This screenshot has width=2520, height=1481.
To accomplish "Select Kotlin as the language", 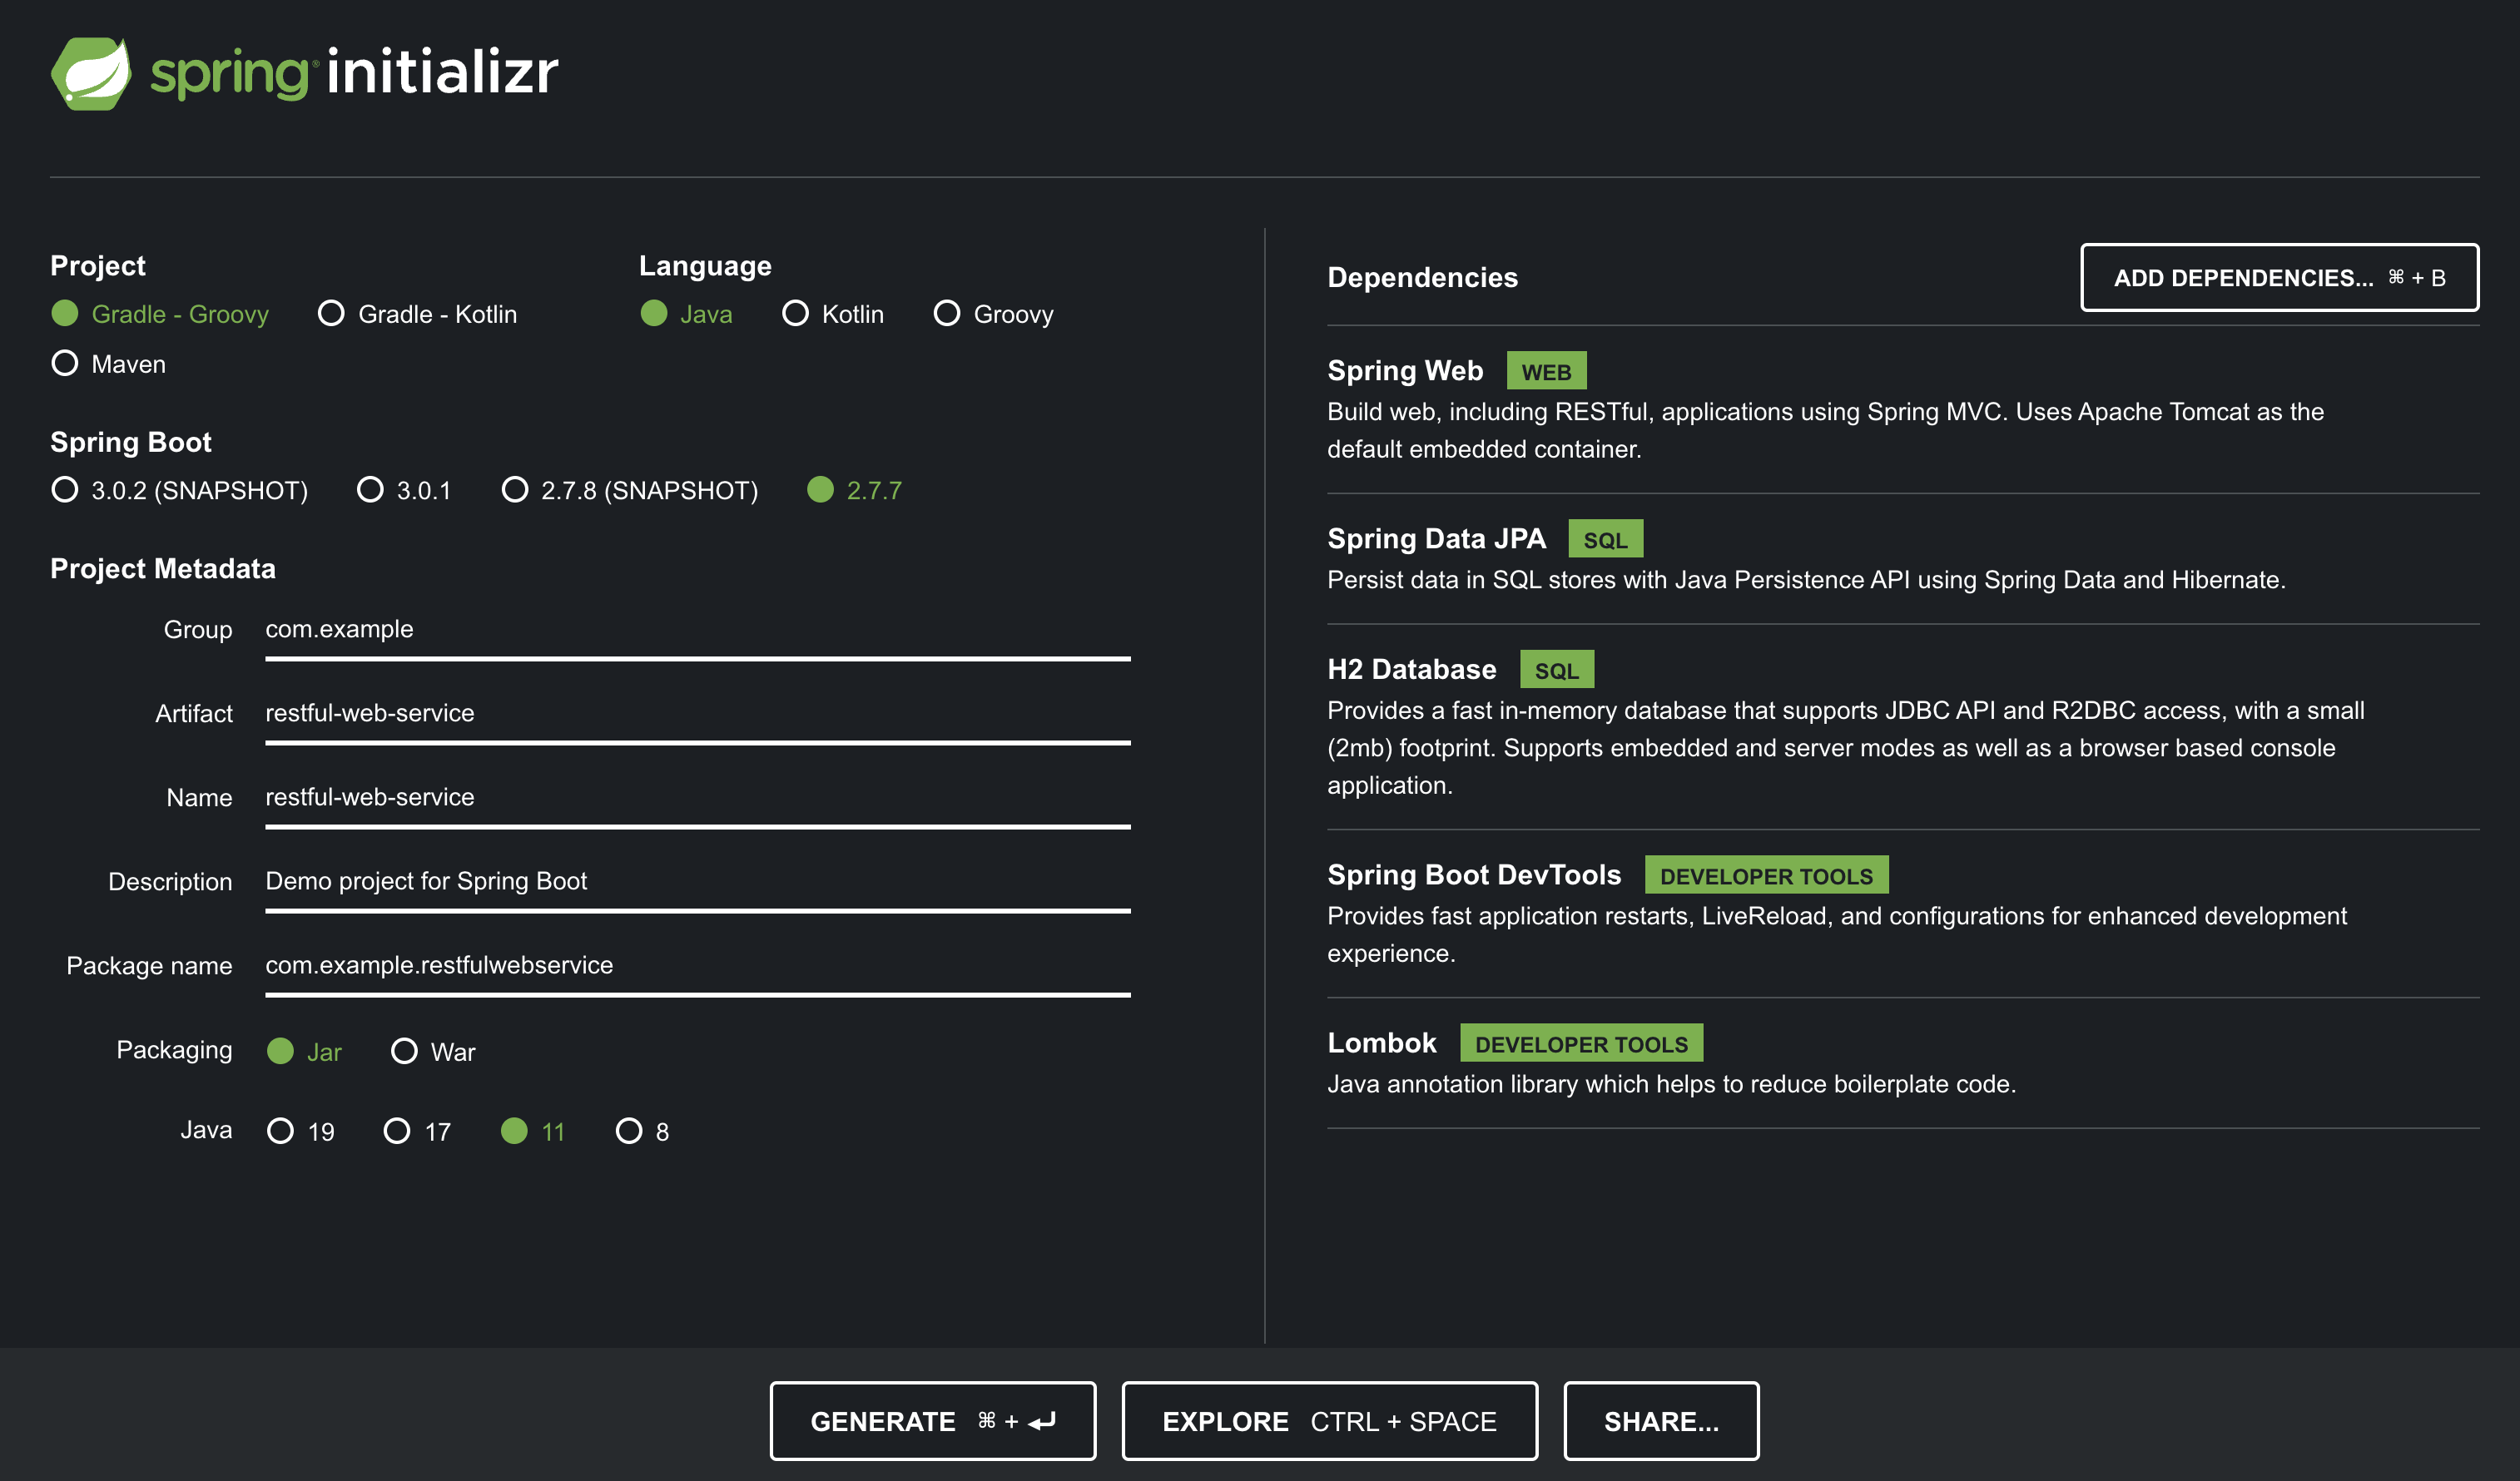I will 795,314.
